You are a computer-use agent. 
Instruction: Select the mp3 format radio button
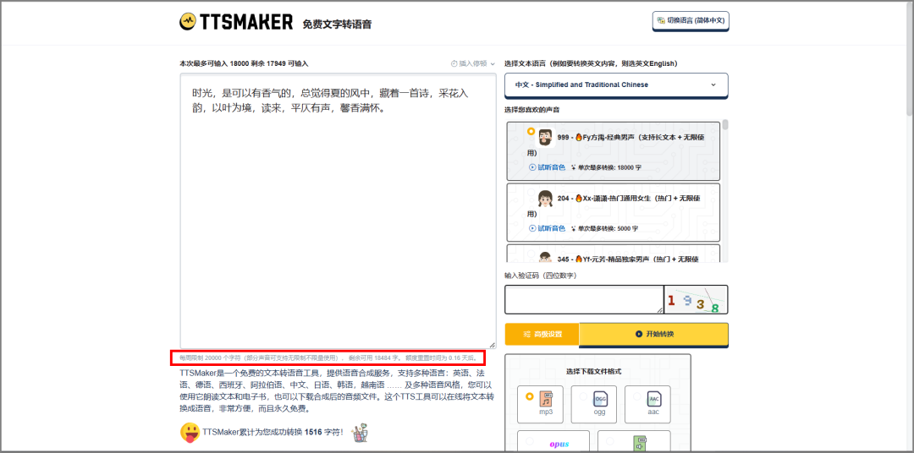[x=529, y=396]
